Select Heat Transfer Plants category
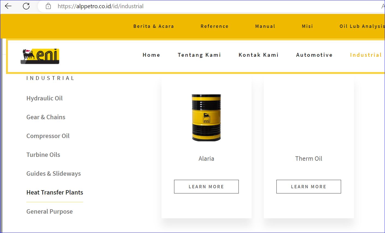This screenshot has width=385, height=233. click(55, 192)
